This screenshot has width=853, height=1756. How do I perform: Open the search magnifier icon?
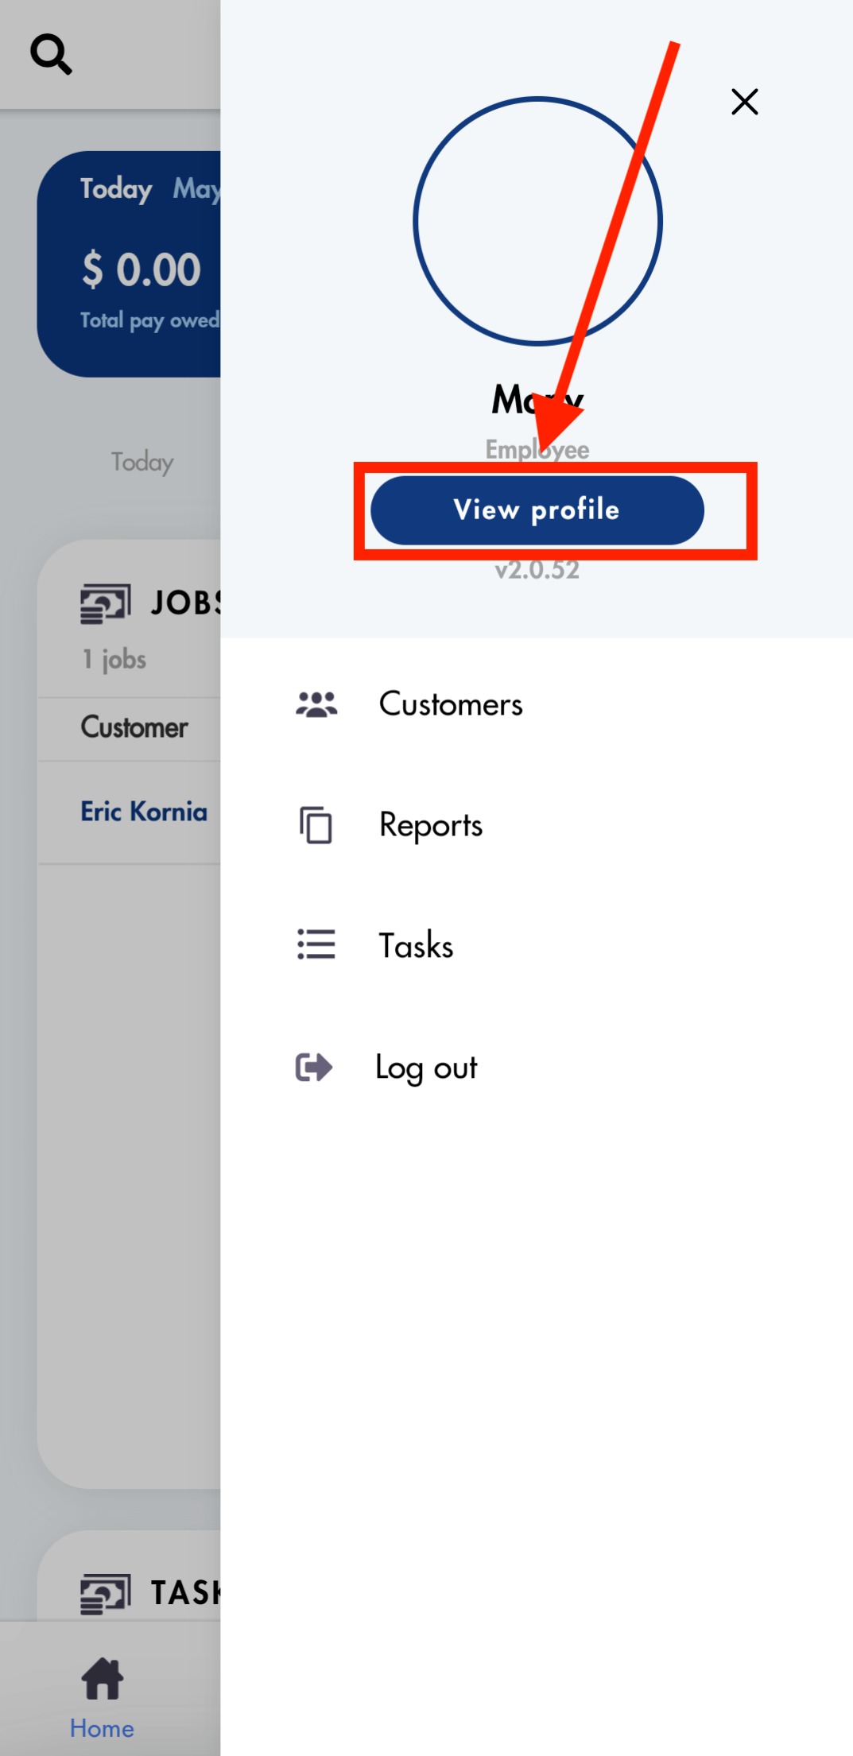(51, 54)
